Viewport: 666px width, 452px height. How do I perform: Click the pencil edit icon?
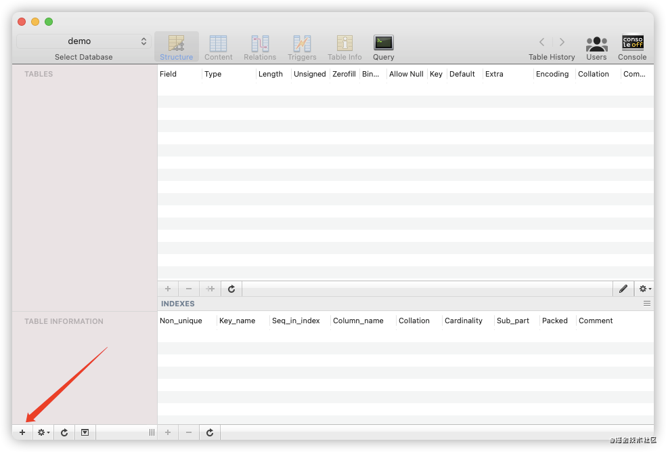pyautogui.click(x=623, y=289)
